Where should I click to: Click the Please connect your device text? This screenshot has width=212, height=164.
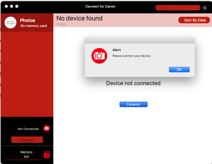pos(132,56)
